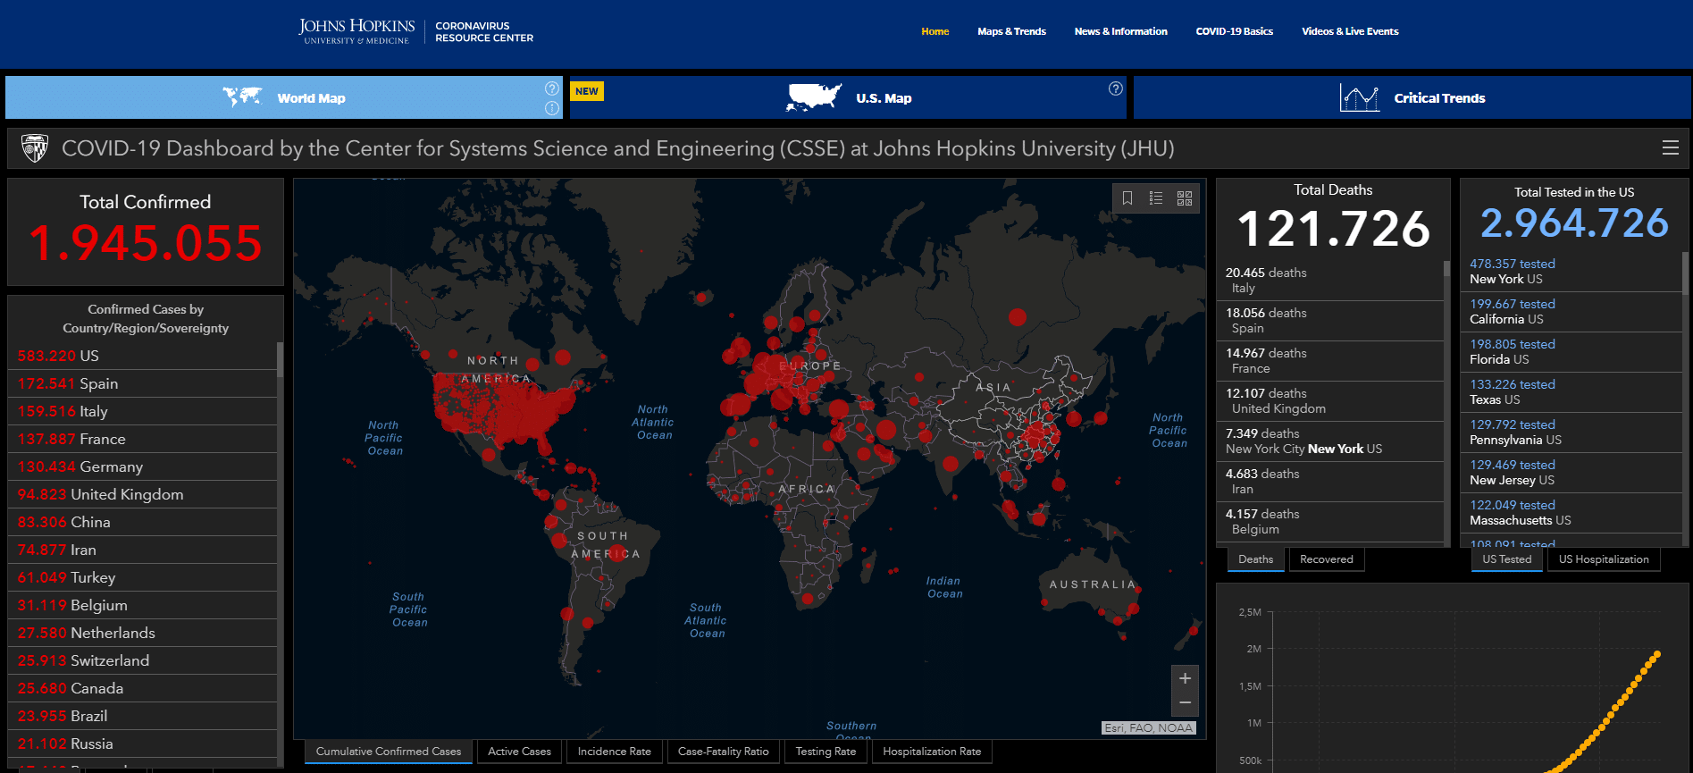Click the info icon on World Map banner
The image size is (1693, 773).
coord(552,108)
